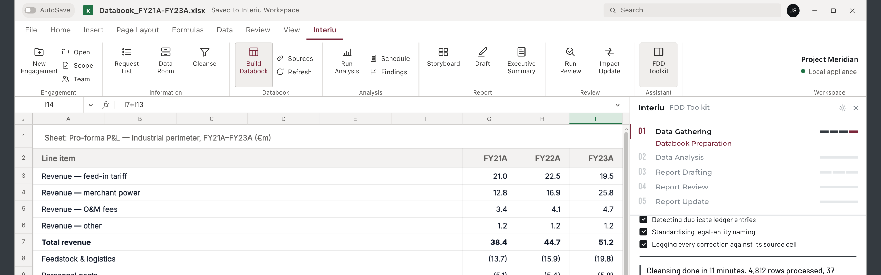Switch to the Data ribbon tab

point(225,30)
